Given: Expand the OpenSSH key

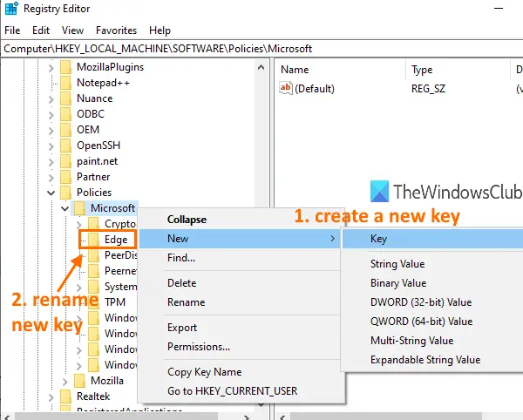Looking at the screenshot, I should click(51, 146).
